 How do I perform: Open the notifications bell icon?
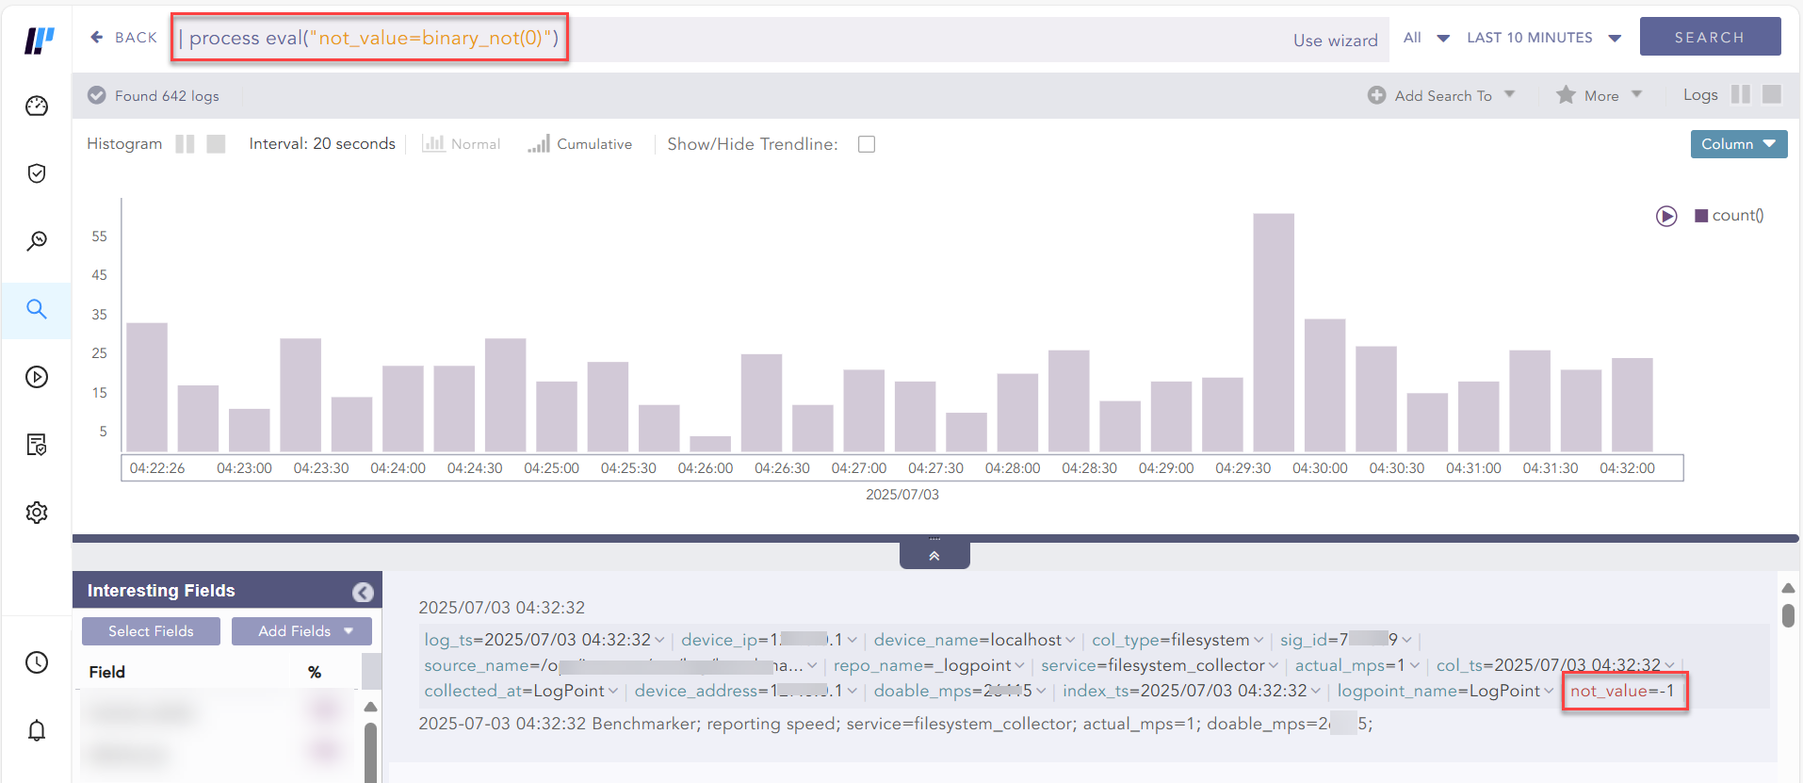[x=37, y=730]
